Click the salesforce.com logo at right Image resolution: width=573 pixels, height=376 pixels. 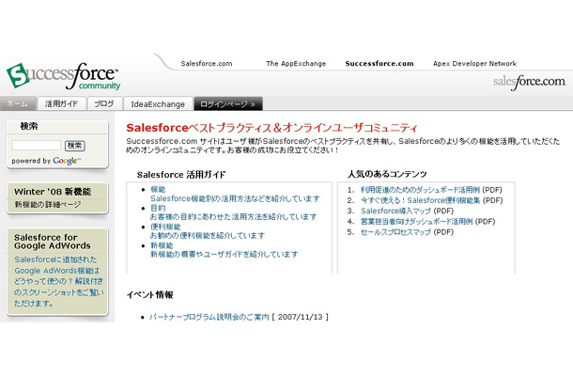(529, 83)
